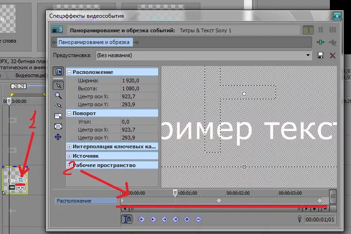Click the Remove Selected Plug-In icon
The image size is (351, 234).
point(333,42)
